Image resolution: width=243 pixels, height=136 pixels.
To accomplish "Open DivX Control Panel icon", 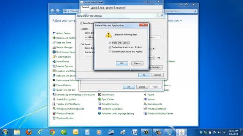I will pyautogui.click(x=54, y=52).
